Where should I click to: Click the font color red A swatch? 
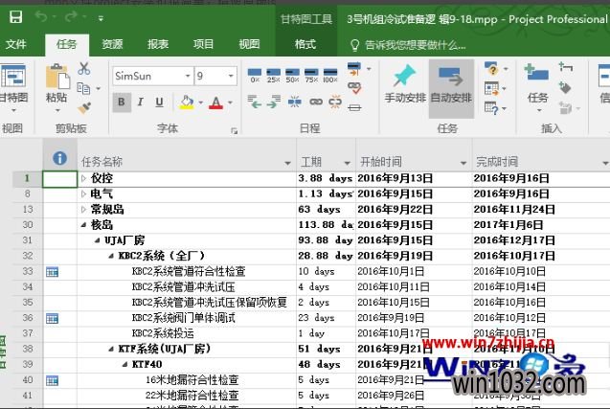point(215,102)
